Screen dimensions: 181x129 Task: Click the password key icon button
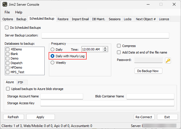tap(168, 60)
